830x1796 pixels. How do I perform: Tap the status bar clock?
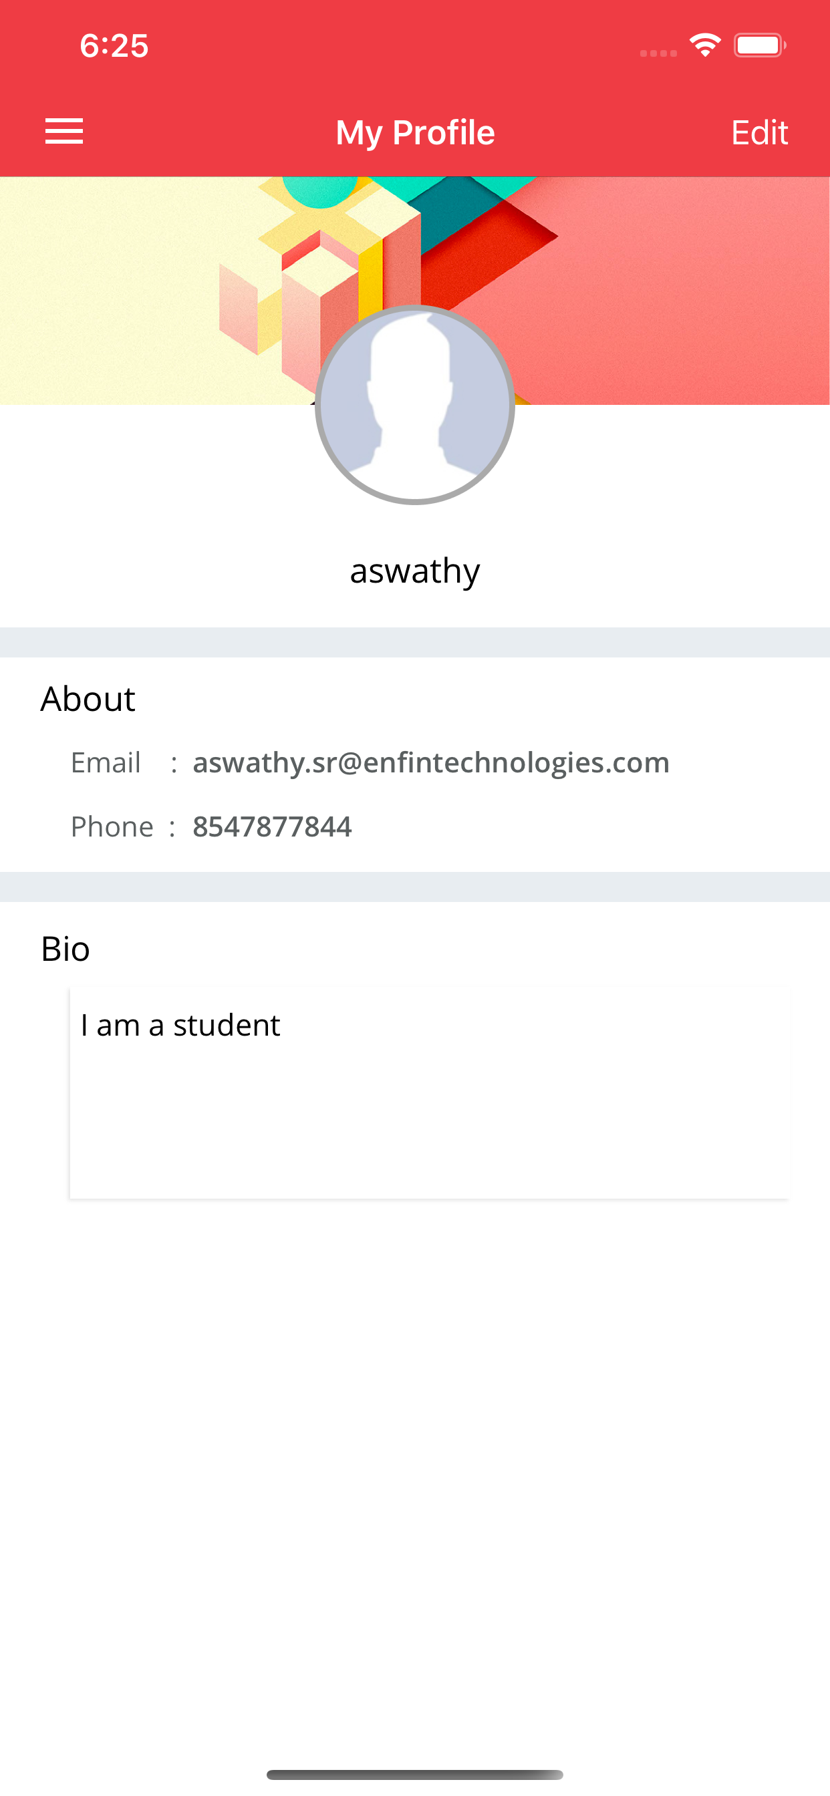tap(114, 46)
